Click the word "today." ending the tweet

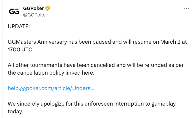coord(15,111)
